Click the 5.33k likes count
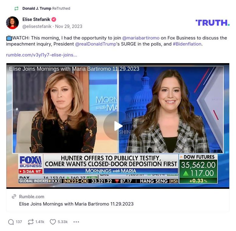The height and width of the screenshot is (231, 236). point(63,222)
